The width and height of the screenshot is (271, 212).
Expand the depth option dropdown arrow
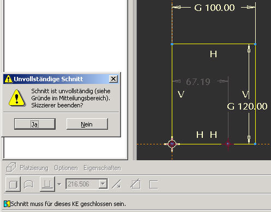click(59, 184)
